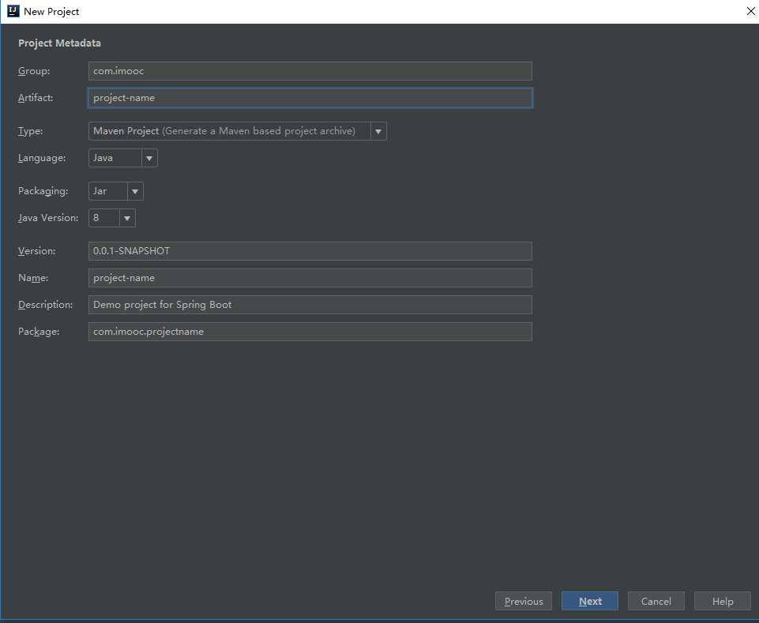Click the Group input field

click(310, 71)
